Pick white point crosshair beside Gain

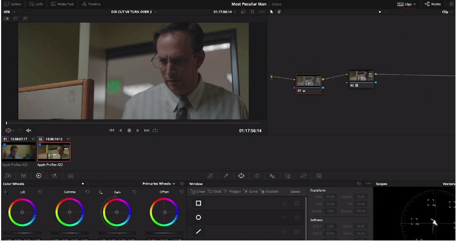(100, 192)
